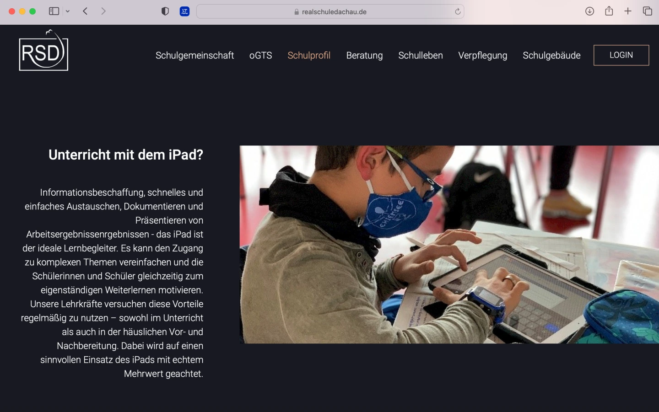Image resolution: width=659 pixels, height=412 pixels.
Task: Toggle the Safari sidebar icon
Action: coord(54,11)
